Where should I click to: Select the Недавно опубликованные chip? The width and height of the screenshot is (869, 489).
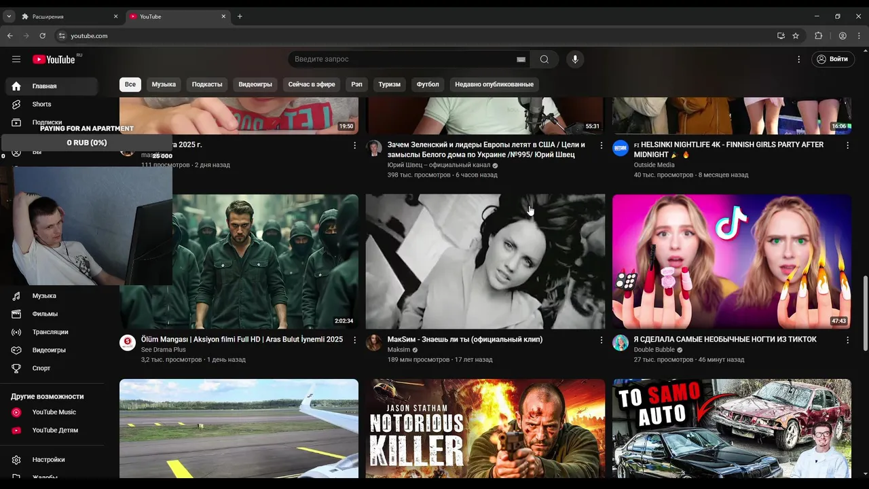(x=494, y=84)
